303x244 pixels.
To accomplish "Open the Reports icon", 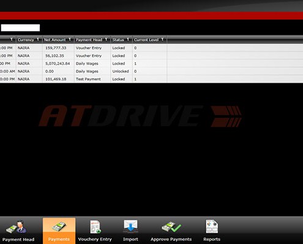I will tap(212, 226).
